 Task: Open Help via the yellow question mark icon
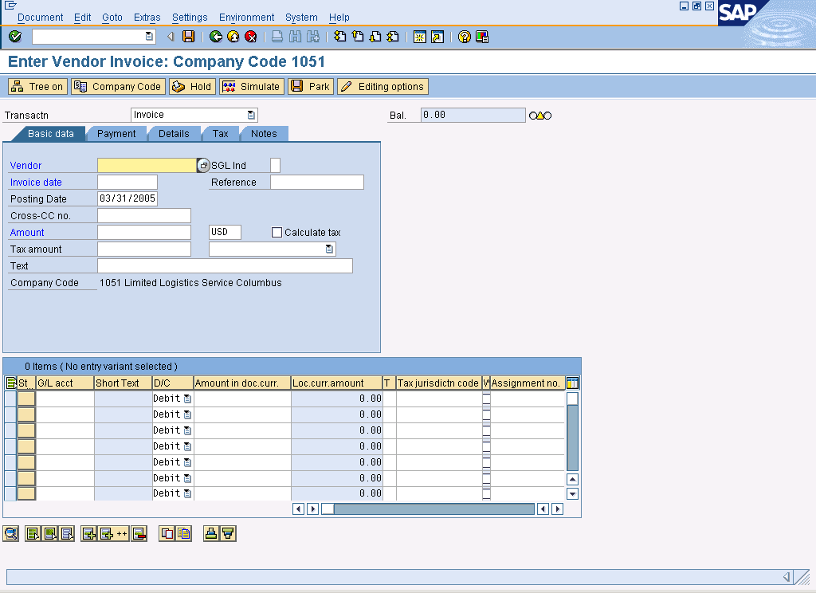tap(465, 37)
